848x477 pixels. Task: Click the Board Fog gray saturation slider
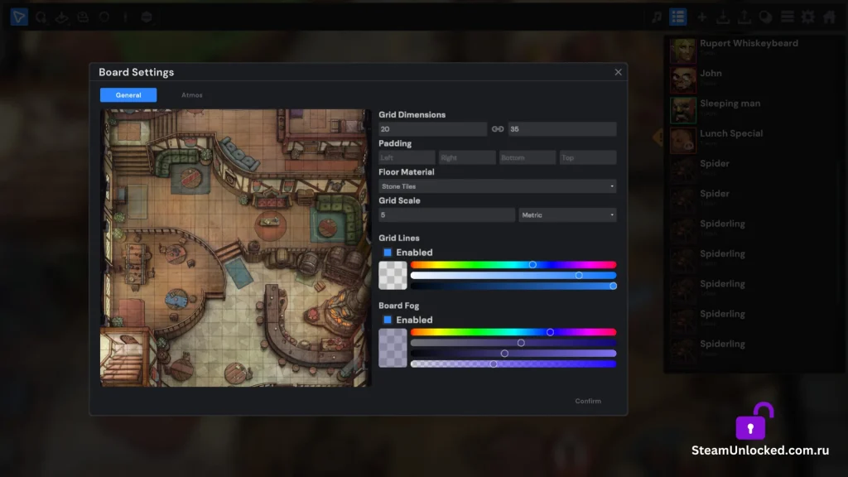[x=513, y=343]
